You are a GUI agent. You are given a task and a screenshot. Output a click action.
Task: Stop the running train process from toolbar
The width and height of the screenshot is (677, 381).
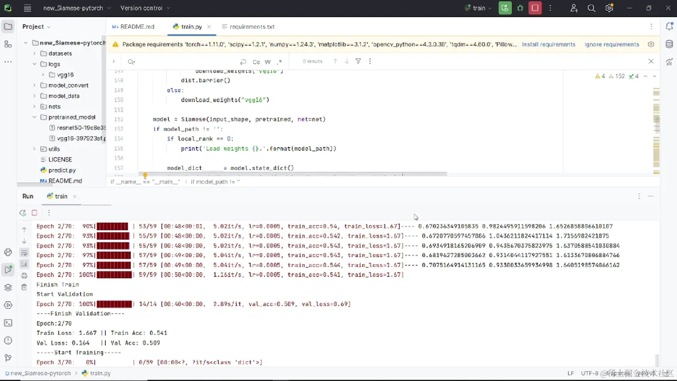pos(535,8)
